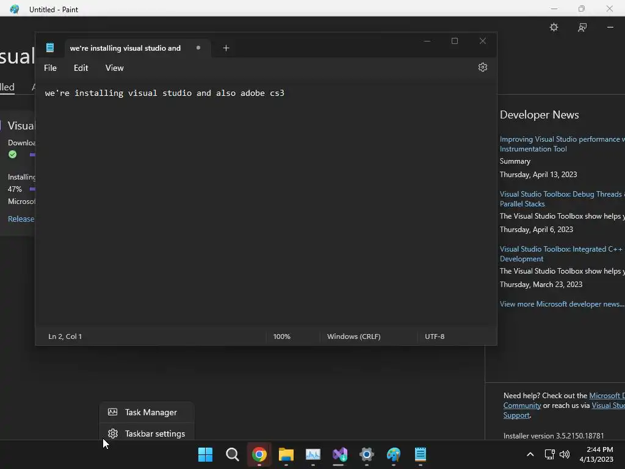Switch to Visual Studio Installer taskbar icon

tap(340, 454)
